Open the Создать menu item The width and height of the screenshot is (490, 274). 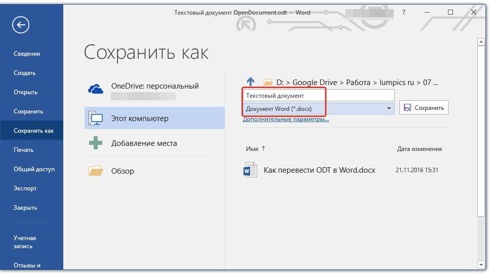point(25,73)
